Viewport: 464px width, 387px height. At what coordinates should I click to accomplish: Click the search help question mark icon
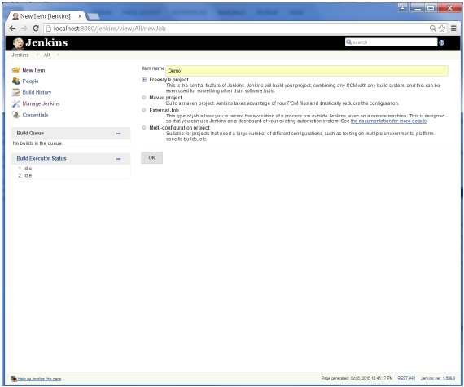pyautogui.click(x=441, y=42)
